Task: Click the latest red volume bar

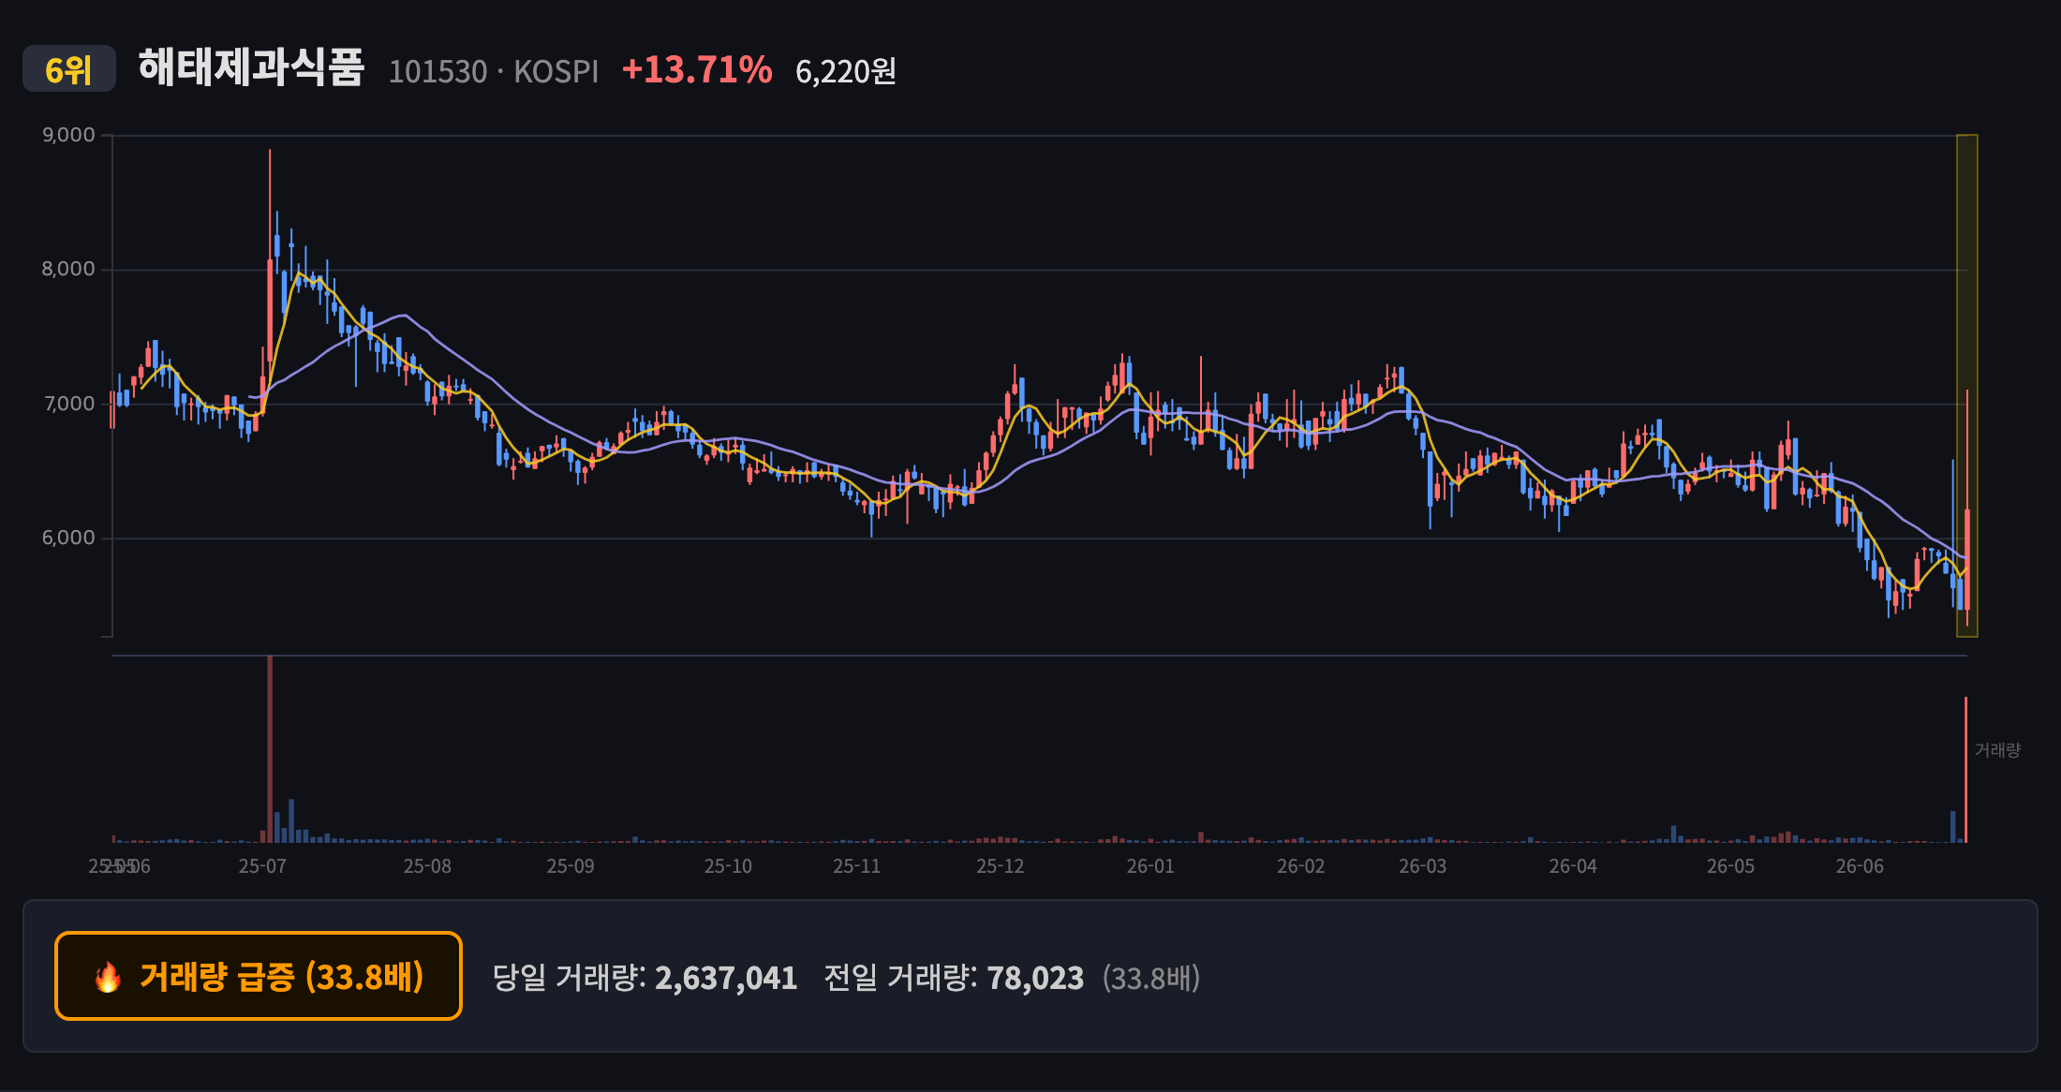Action: tap(1965, 770)
